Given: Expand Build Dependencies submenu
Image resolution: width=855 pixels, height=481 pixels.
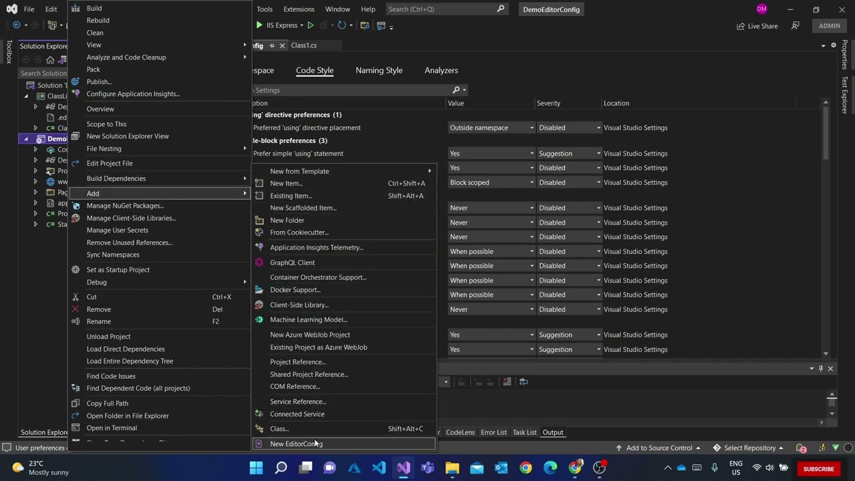Looking at the screenshot, I should (x=159, y=178).
